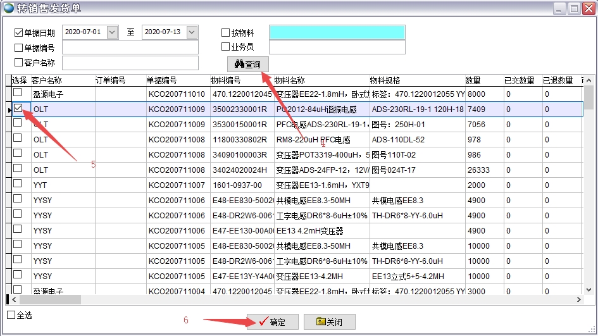
Task: Enable the 客户名称 filter checkbox
Action: coord(18,63)
